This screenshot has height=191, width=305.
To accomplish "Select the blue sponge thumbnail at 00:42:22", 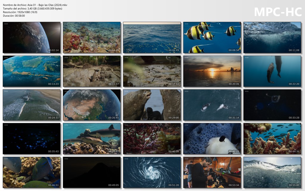I will (x=212, y=138).
